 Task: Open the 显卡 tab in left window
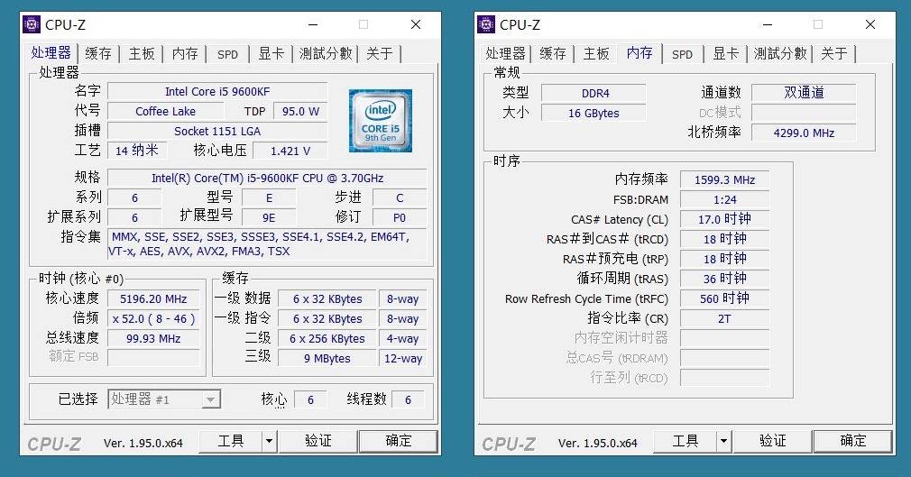271,53
